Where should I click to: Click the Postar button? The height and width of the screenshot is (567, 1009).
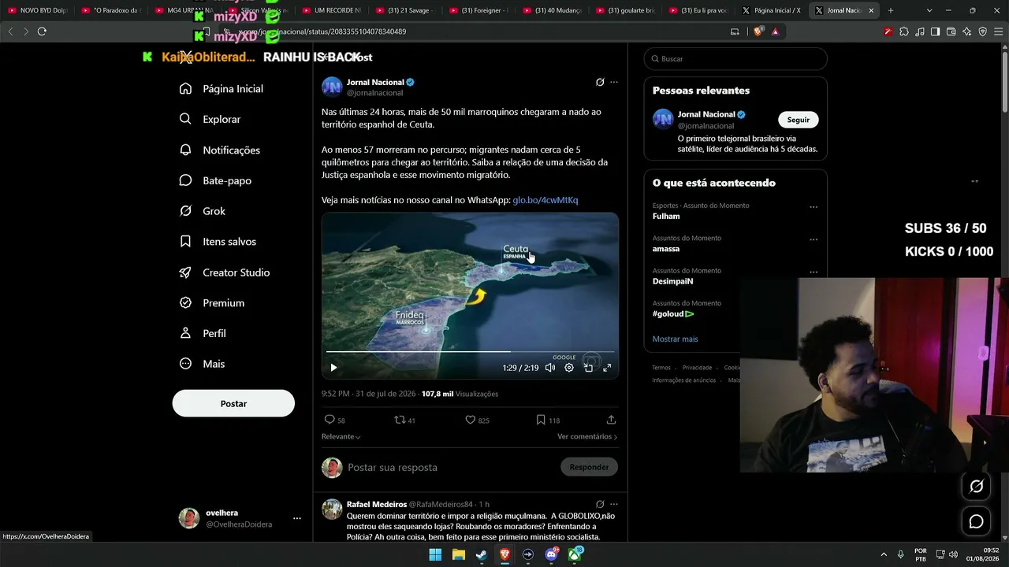[233, 404]
